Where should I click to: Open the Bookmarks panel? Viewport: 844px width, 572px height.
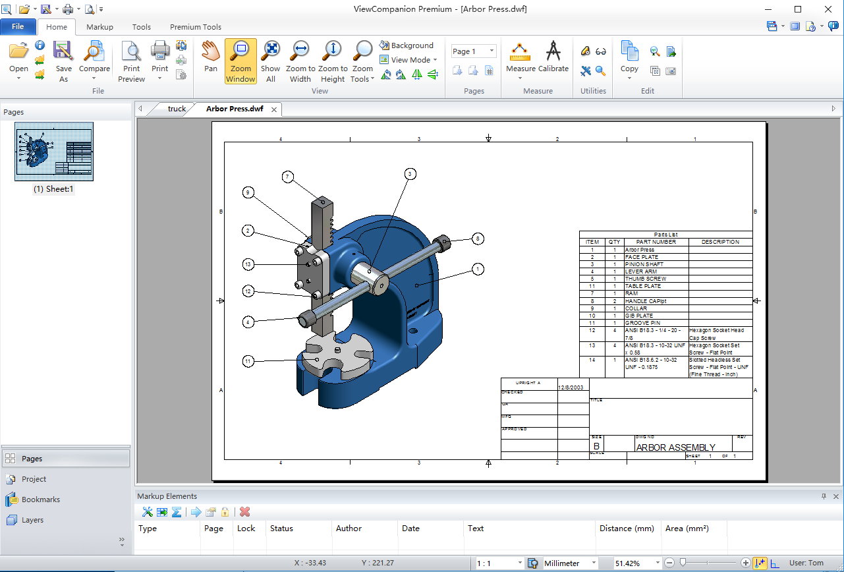click(x=40, y=500)
